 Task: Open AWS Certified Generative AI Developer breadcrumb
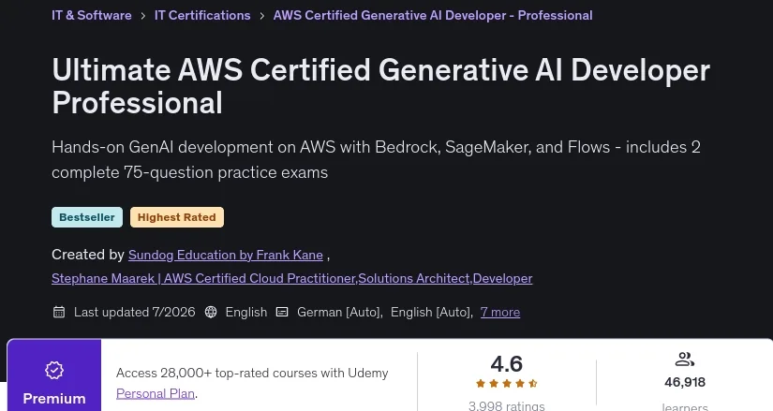pos(433,15)
